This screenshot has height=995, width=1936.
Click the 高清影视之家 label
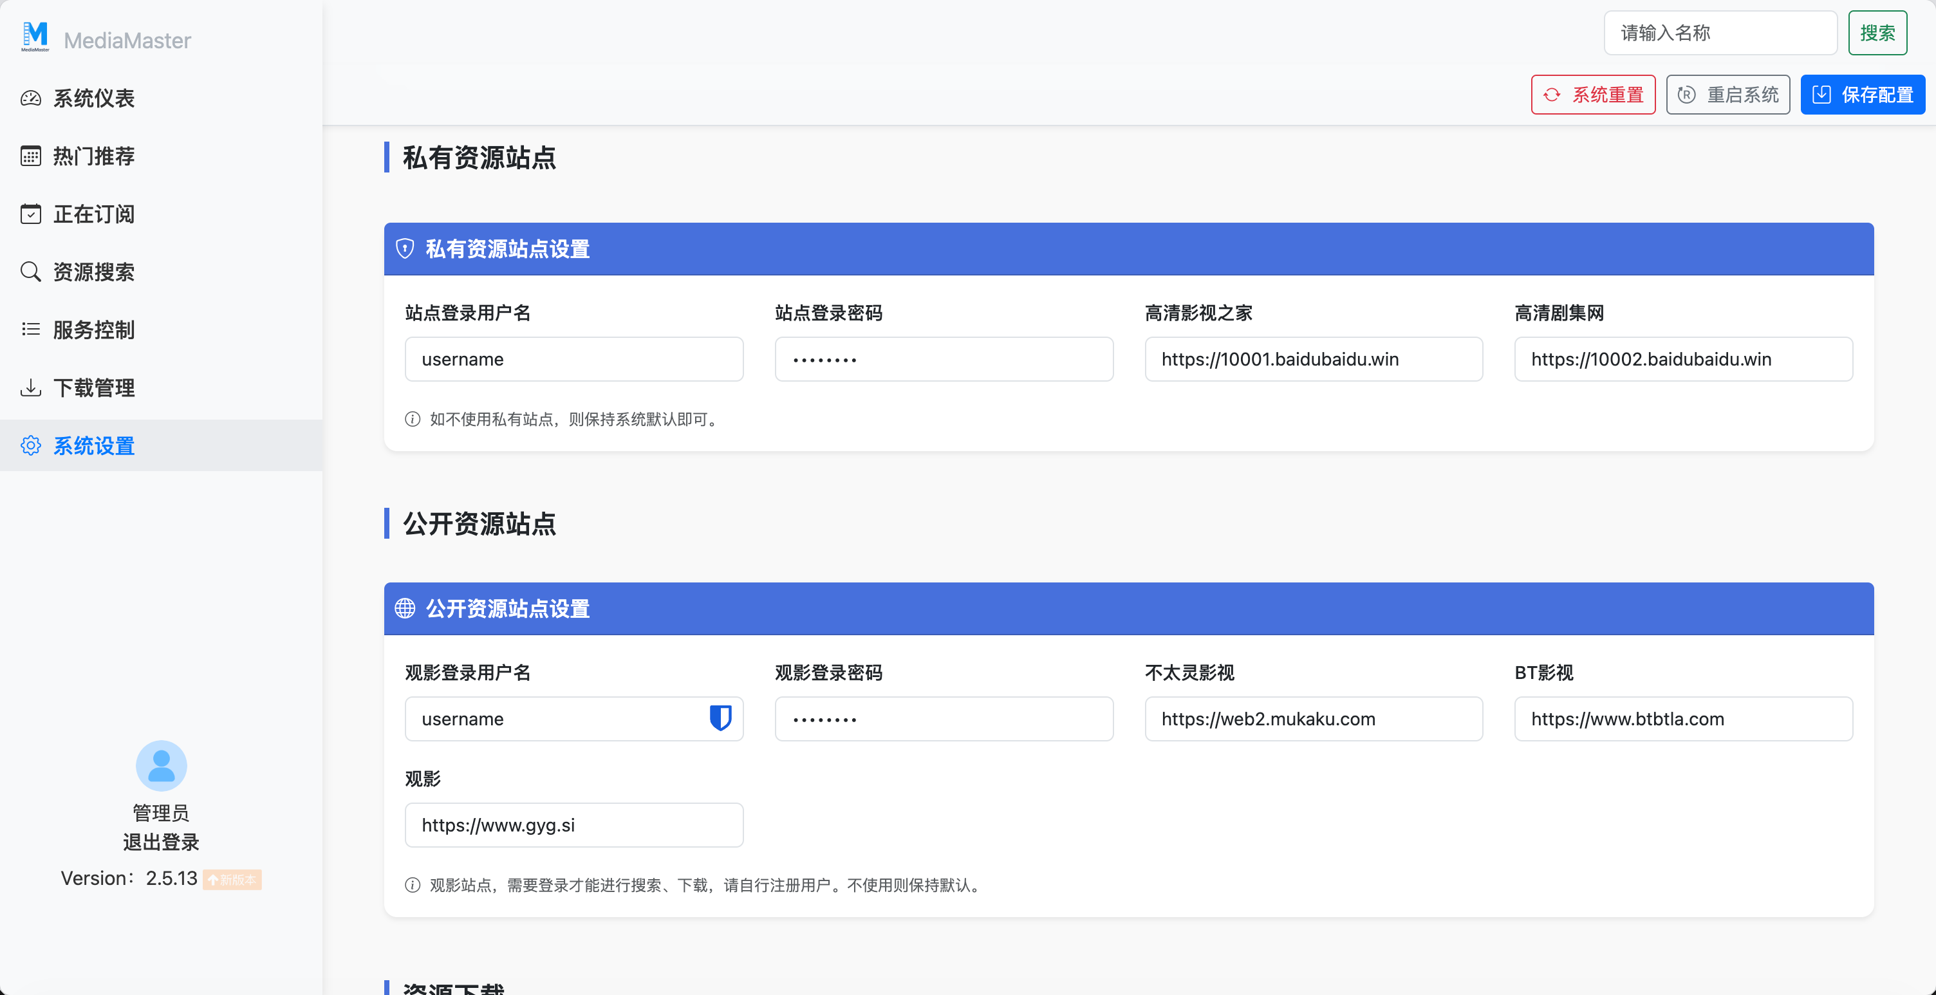pos(1198,313)
